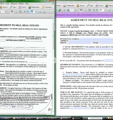Viewport: 113px width, 120px height.
Task: Choose the Hand tool in left window
Action: 16,12
